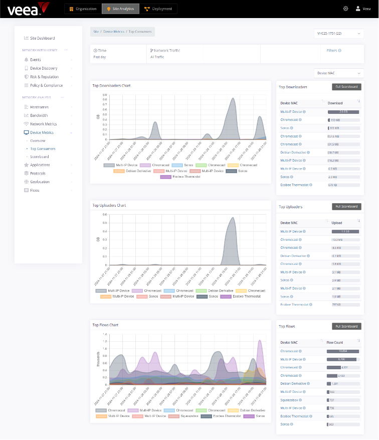Viewport: 379px width, 440px height.
Task: Click the Site breadcrumb link
Action: click(x=96, y=32)
